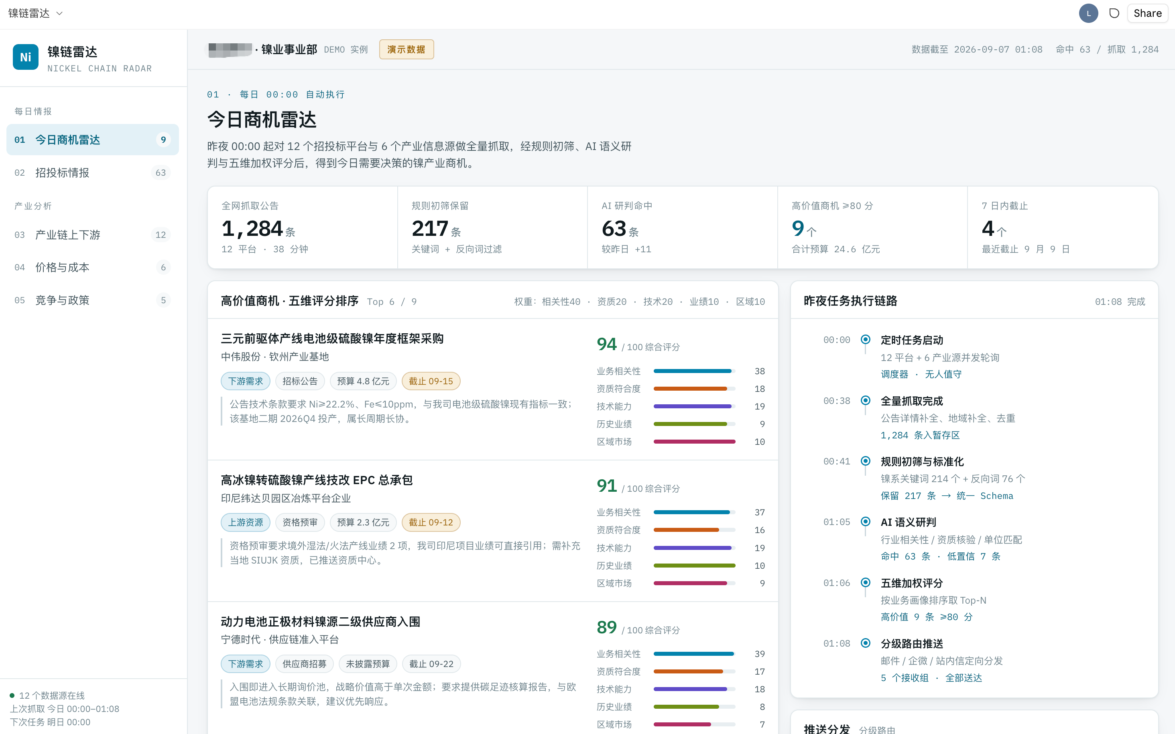The width and height of the screenshot is (1175, 734).
Task: Select 今日商机雷达 in the sidebar
Action: [x=93, y=140]
